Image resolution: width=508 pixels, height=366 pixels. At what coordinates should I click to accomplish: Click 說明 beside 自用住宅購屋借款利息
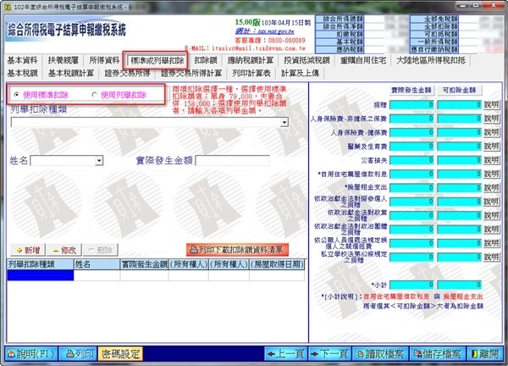click(491, 174)
